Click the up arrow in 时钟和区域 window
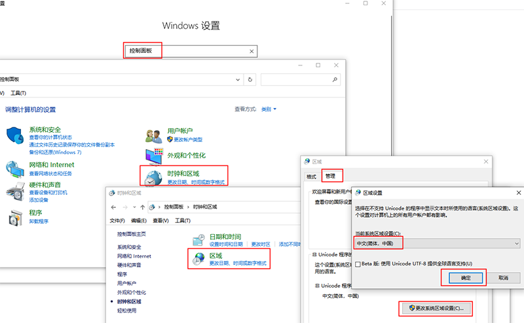The width and height of the screenshot is (524, 323). tap(142, 207)
